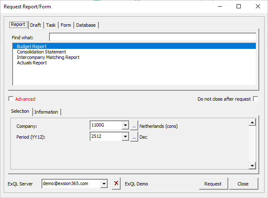Click the ExQL Server address field
Screen dimensions: 268x198
(71, 184)
